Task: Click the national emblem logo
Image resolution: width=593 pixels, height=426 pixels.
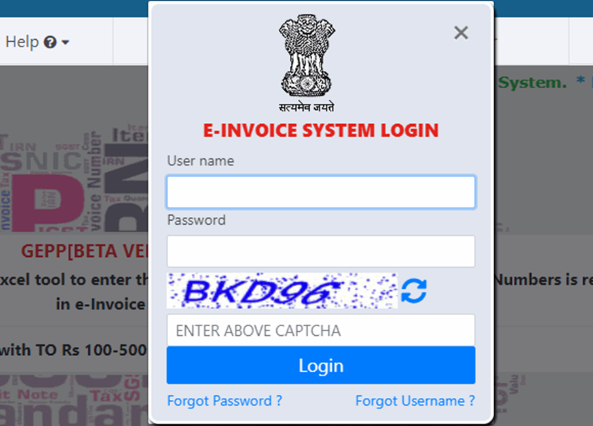Action: [x=307, y=56]
